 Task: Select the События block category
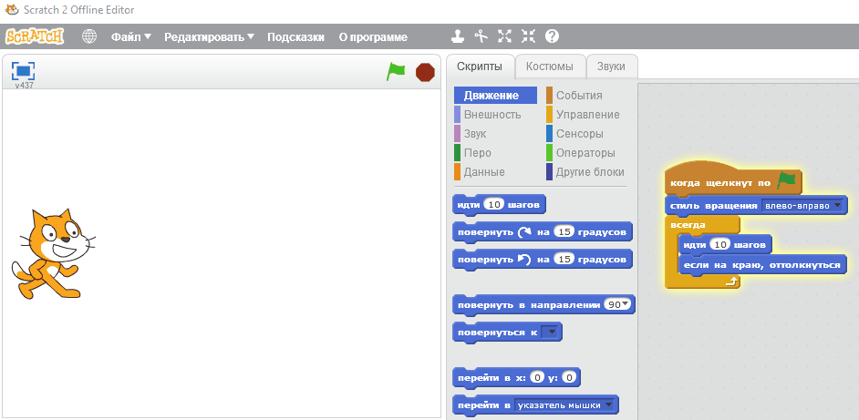[x=579, y=96]
